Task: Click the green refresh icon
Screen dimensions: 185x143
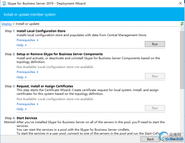Action: 182,24
